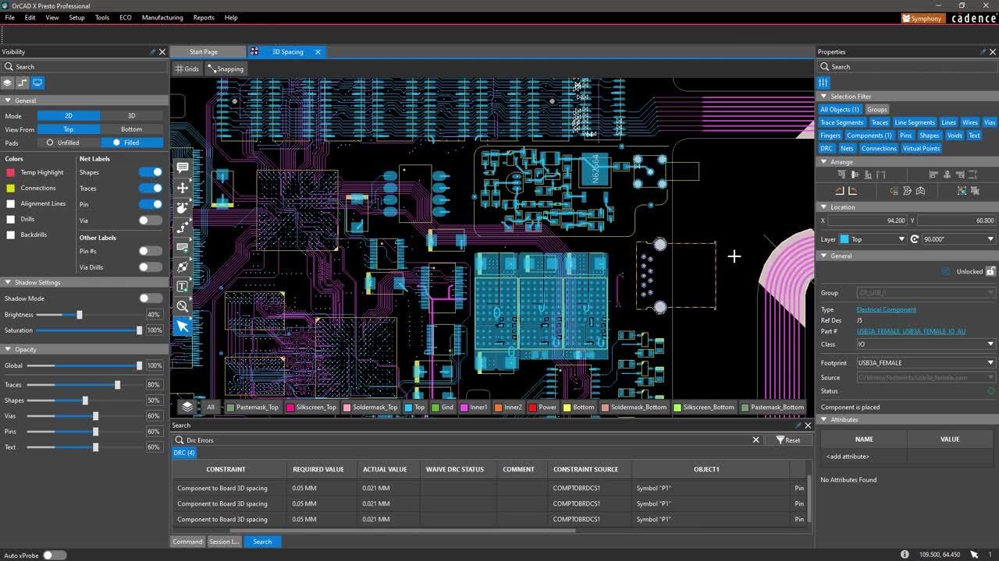Click the Electrical Component link

click(886, 309)
